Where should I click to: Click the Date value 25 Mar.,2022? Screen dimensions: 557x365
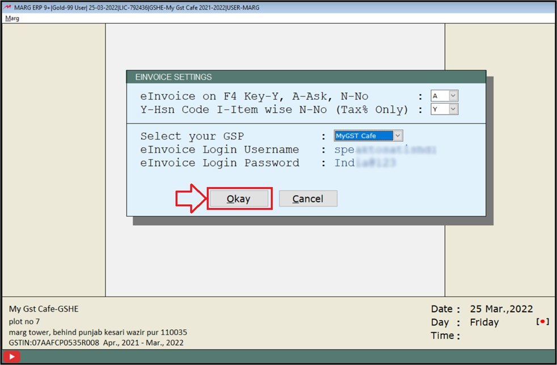coord(503,309)
